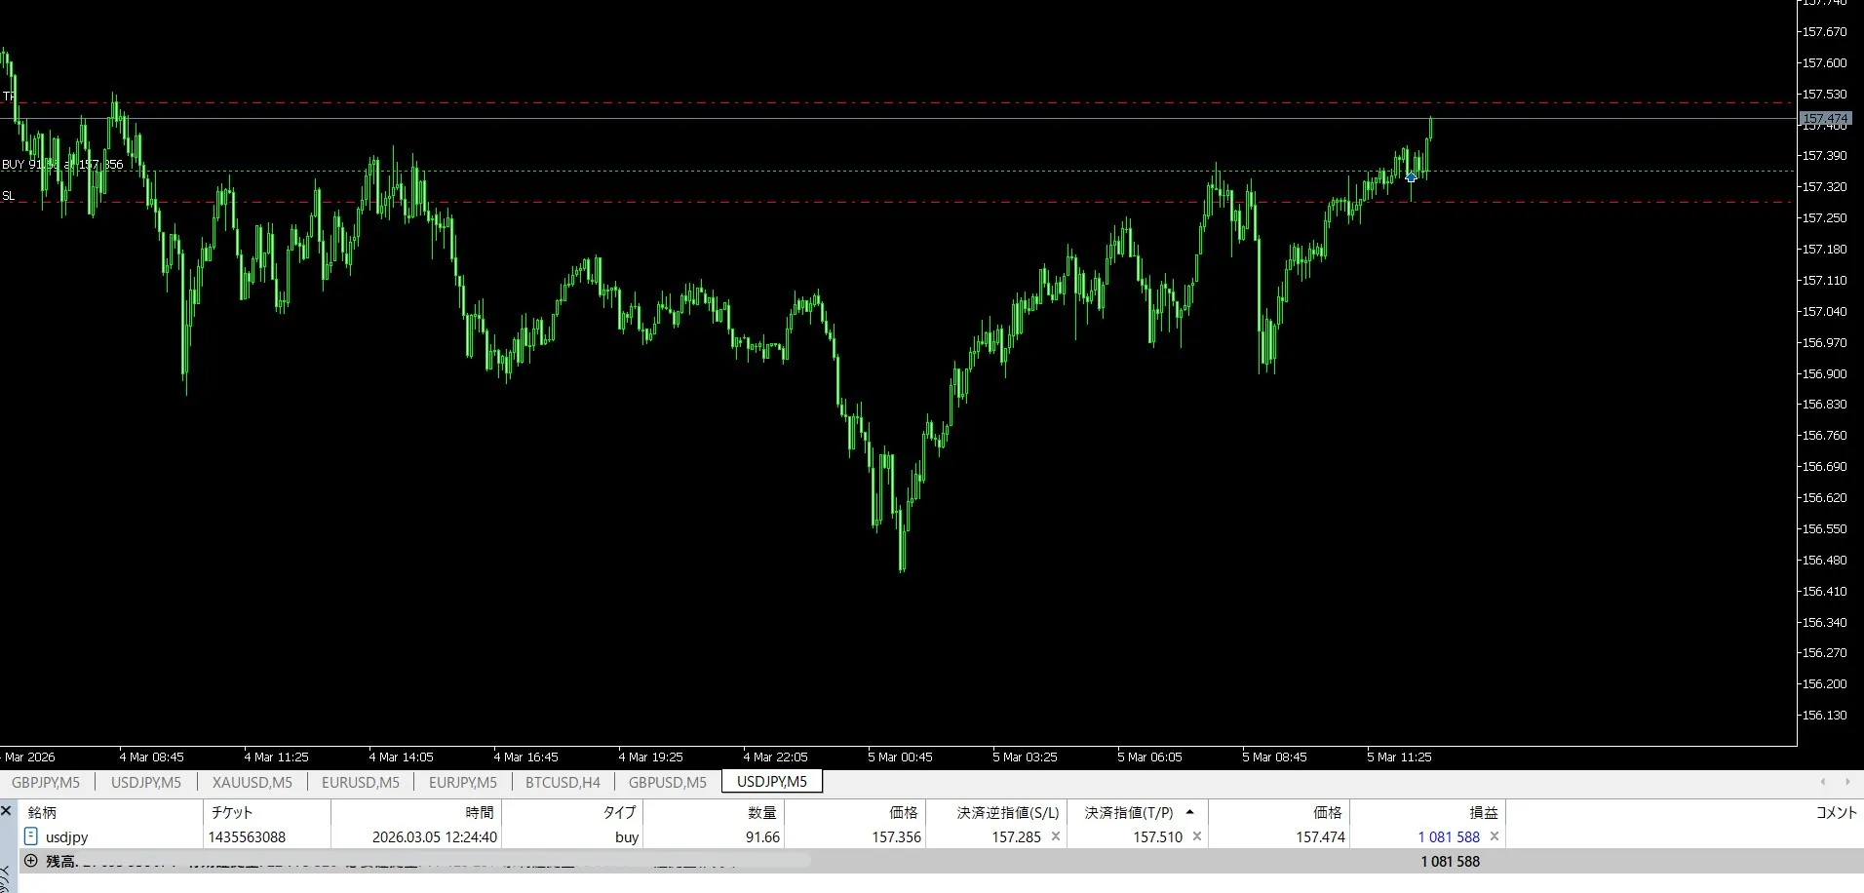This screenshot has height=893, width=1864.
Task: Click the blue buy entry arrow on chart
Action: click(x=1411, y=177)
